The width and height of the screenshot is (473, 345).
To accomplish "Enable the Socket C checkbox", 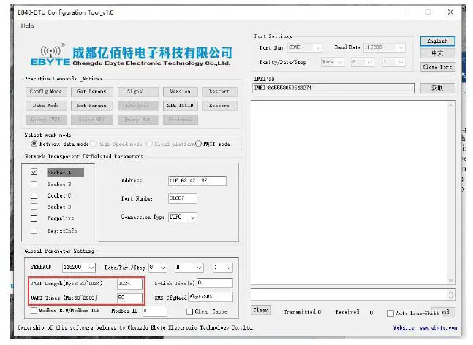I will click(34, 195).
